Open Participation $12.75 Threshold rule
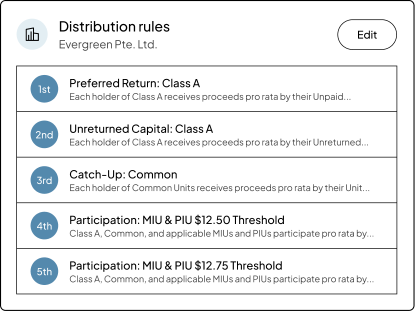 (175, 265)
